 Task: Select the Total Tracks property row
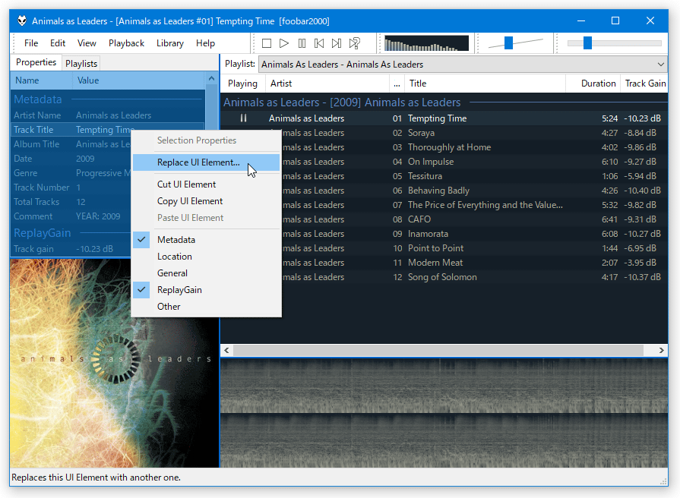click(71, 202)
